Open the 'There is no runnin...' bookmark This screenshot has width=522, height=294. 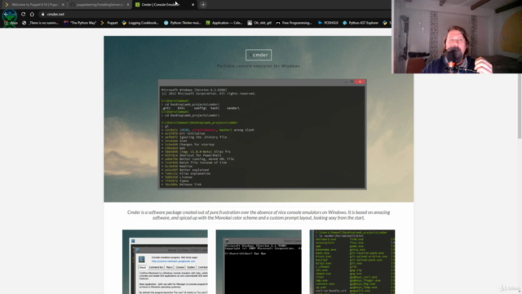(40, 23)
